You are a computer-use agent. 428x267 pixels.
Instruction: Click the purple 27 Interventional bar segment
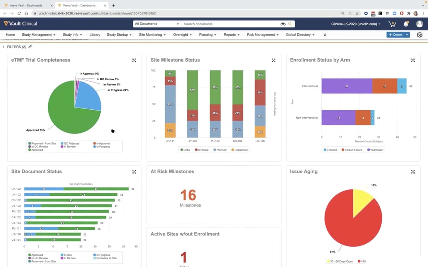coord(347,86)
